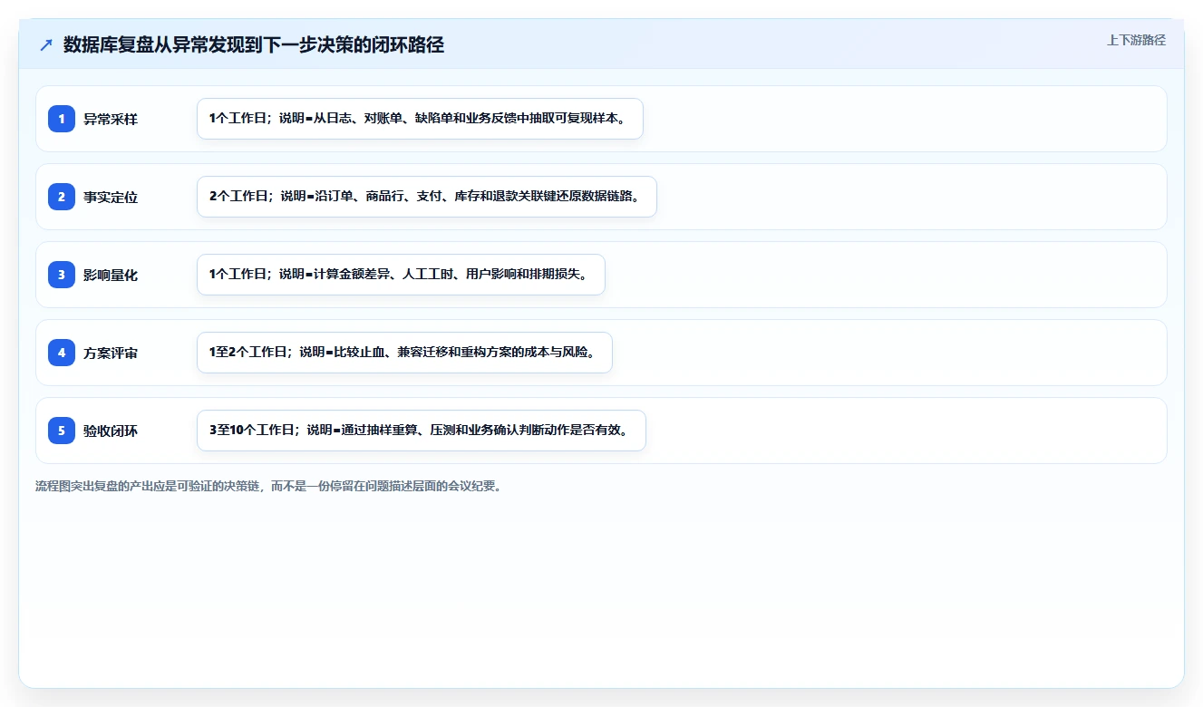
Task: Click the description box about 通过抽样重算、压测
Action: (422, 431)
